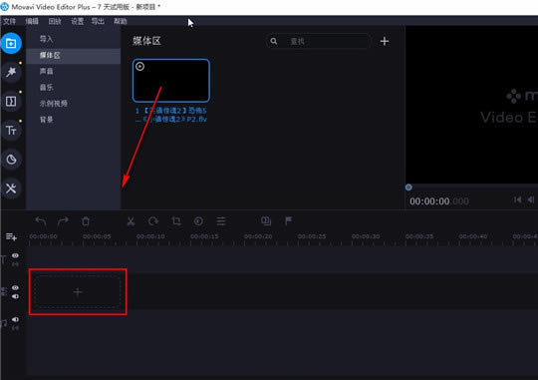Click the Add track icon
Image resolution: width=538 pixels, height=380 pixels.
(11, 236)
